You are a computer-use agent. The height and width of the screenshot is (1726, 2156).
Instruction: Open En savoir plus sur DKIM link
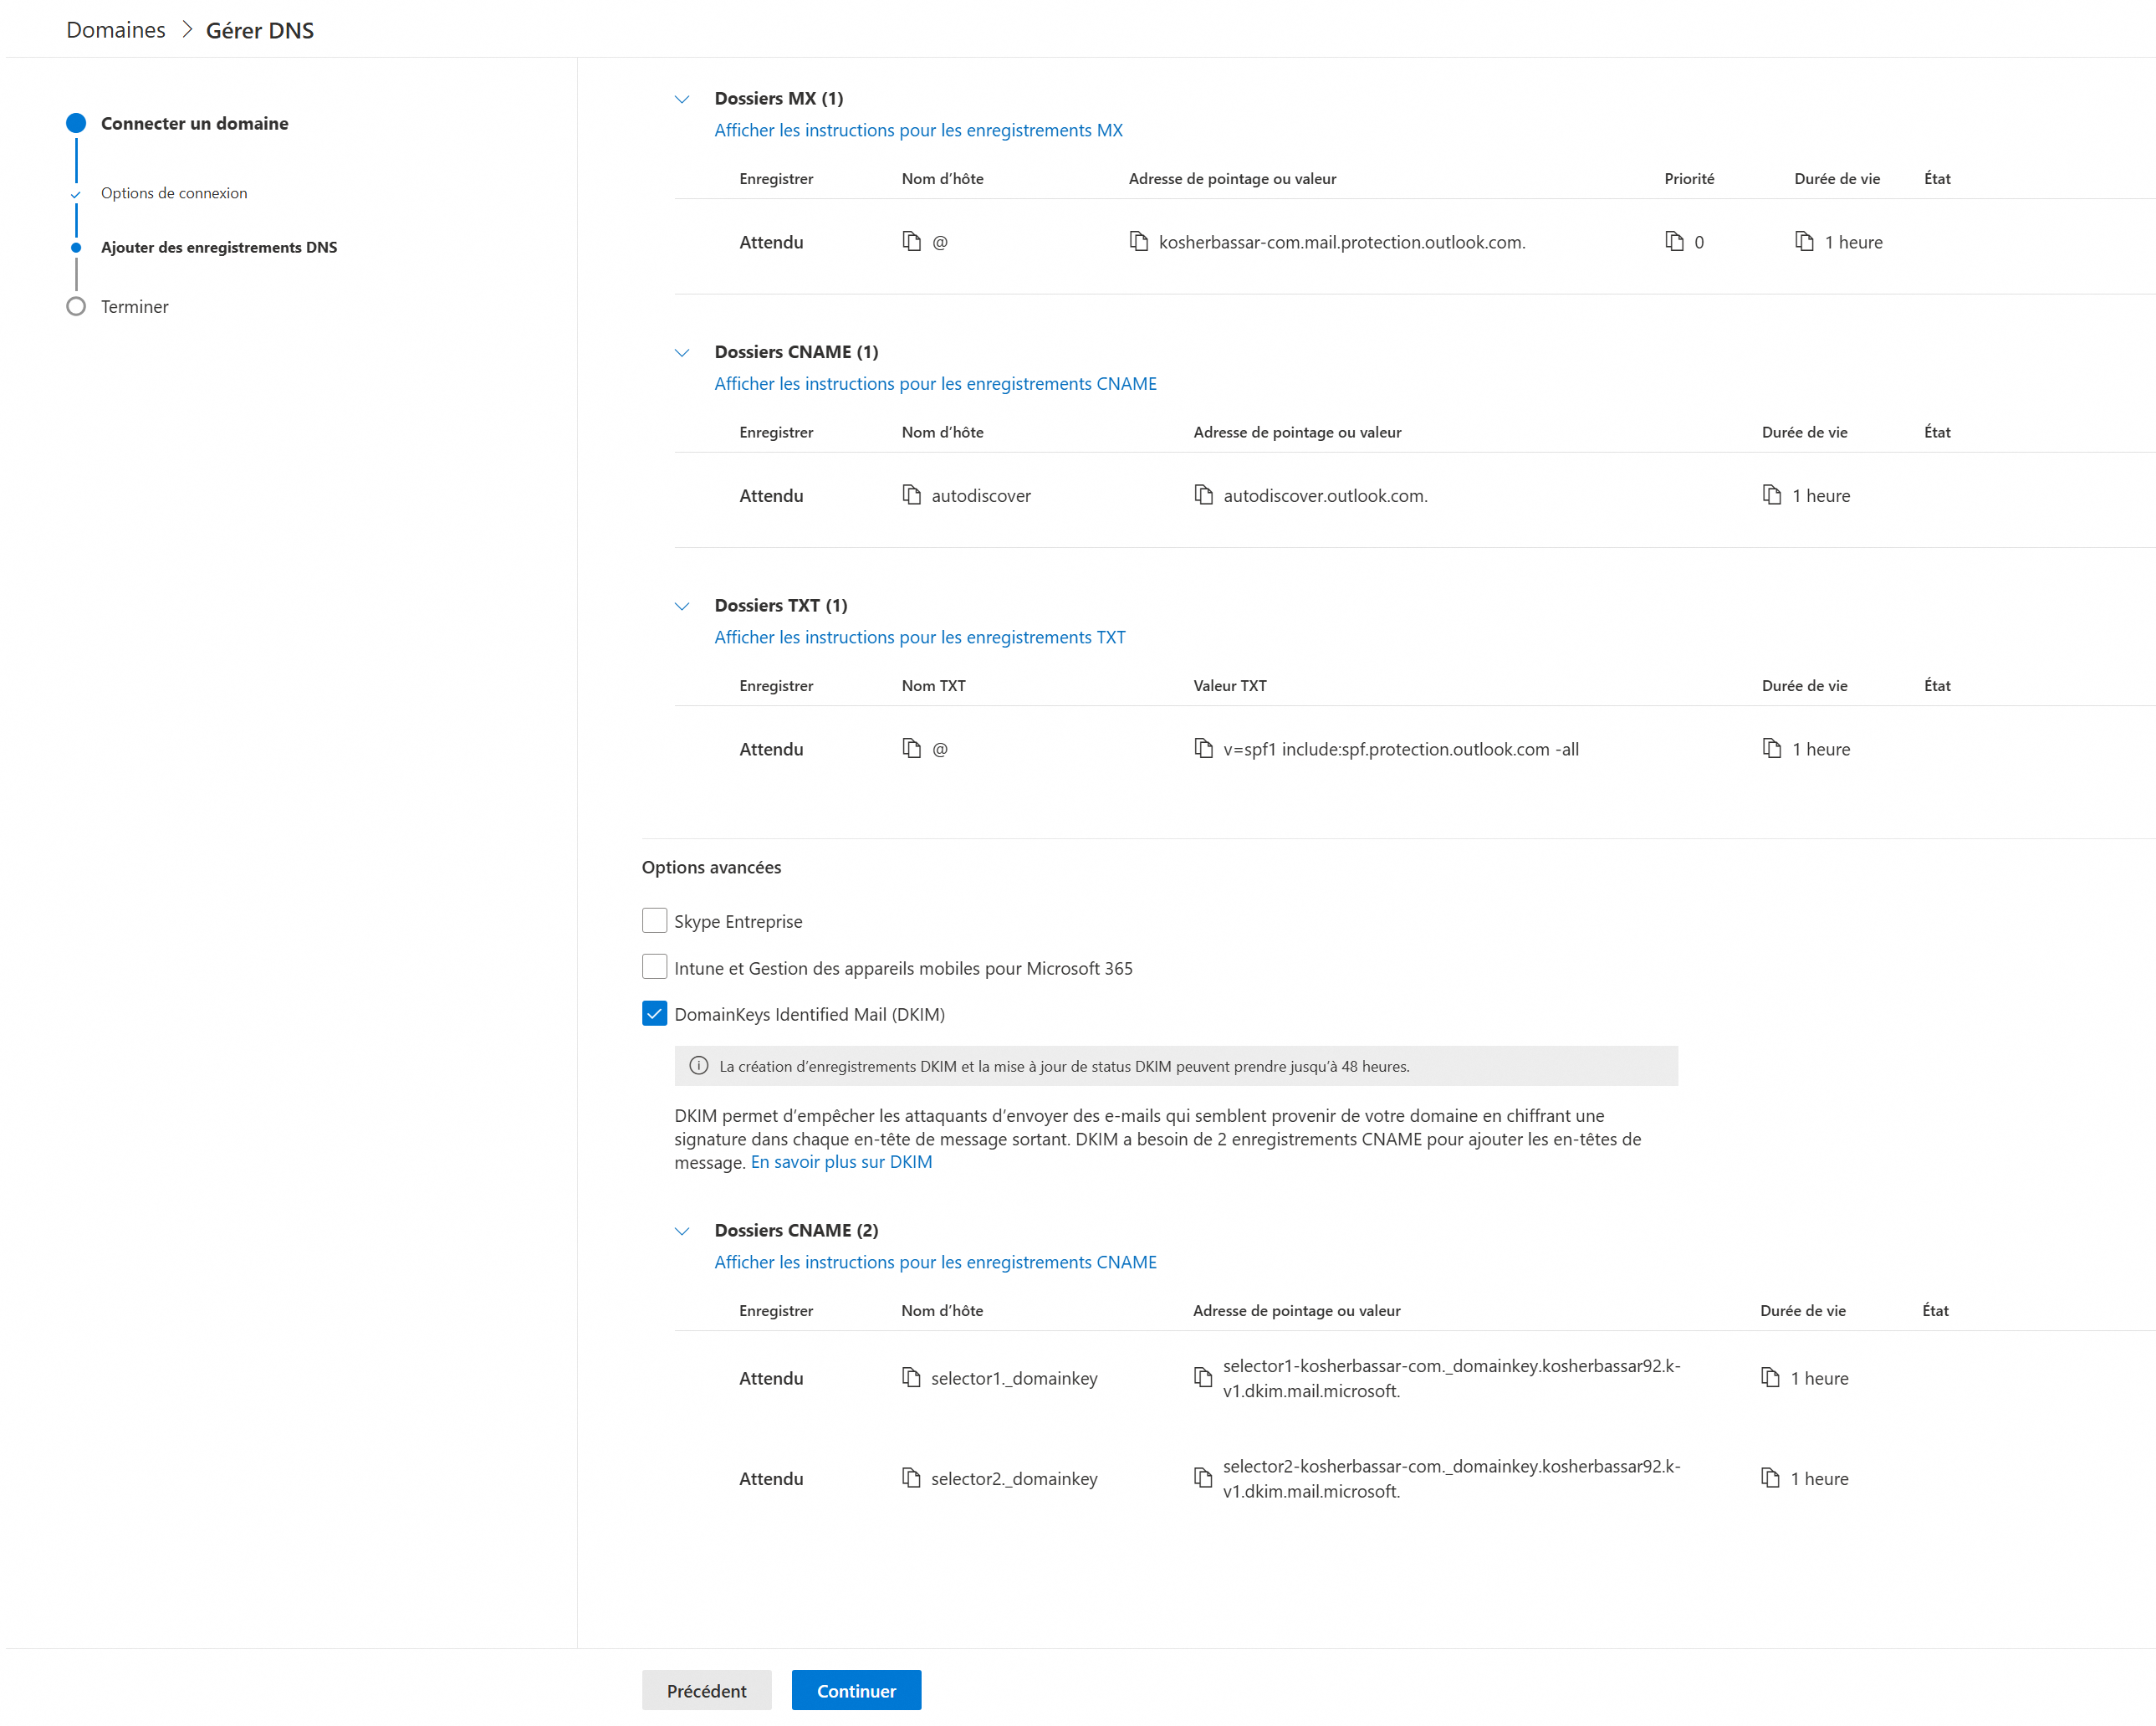click(841, 1161)
